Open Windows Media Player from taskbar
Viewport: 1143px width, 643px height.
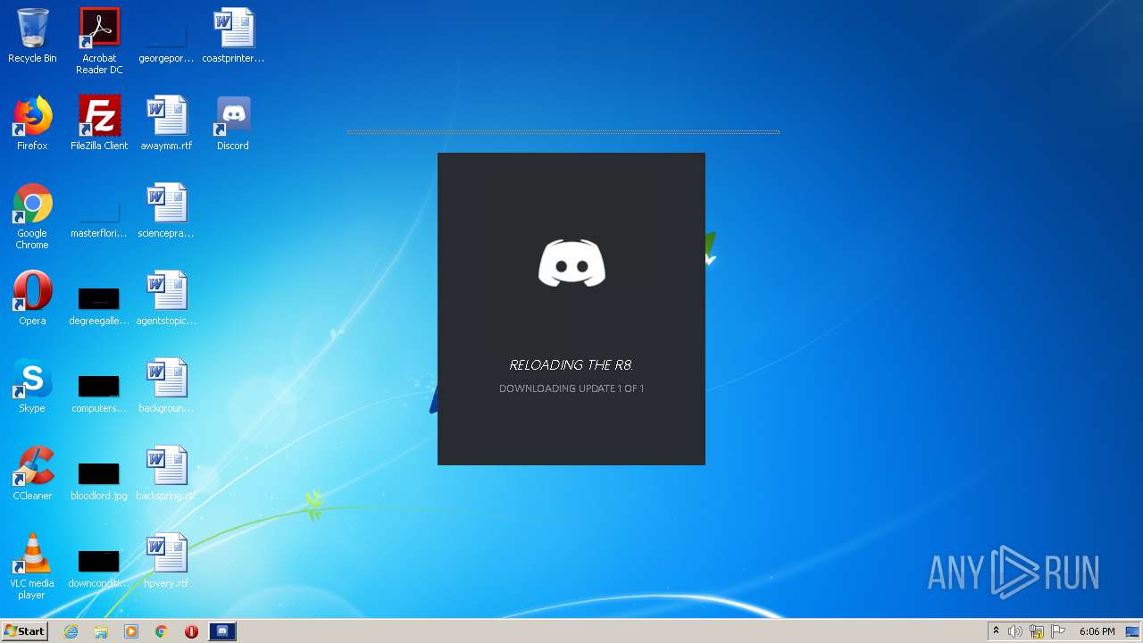coord(131,631)
